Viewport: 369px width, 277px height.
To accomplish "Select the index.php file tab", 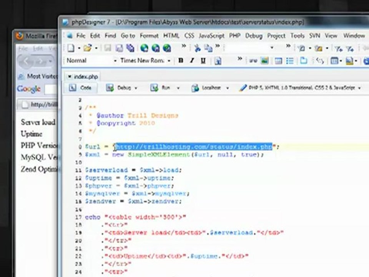I will 83,77.
